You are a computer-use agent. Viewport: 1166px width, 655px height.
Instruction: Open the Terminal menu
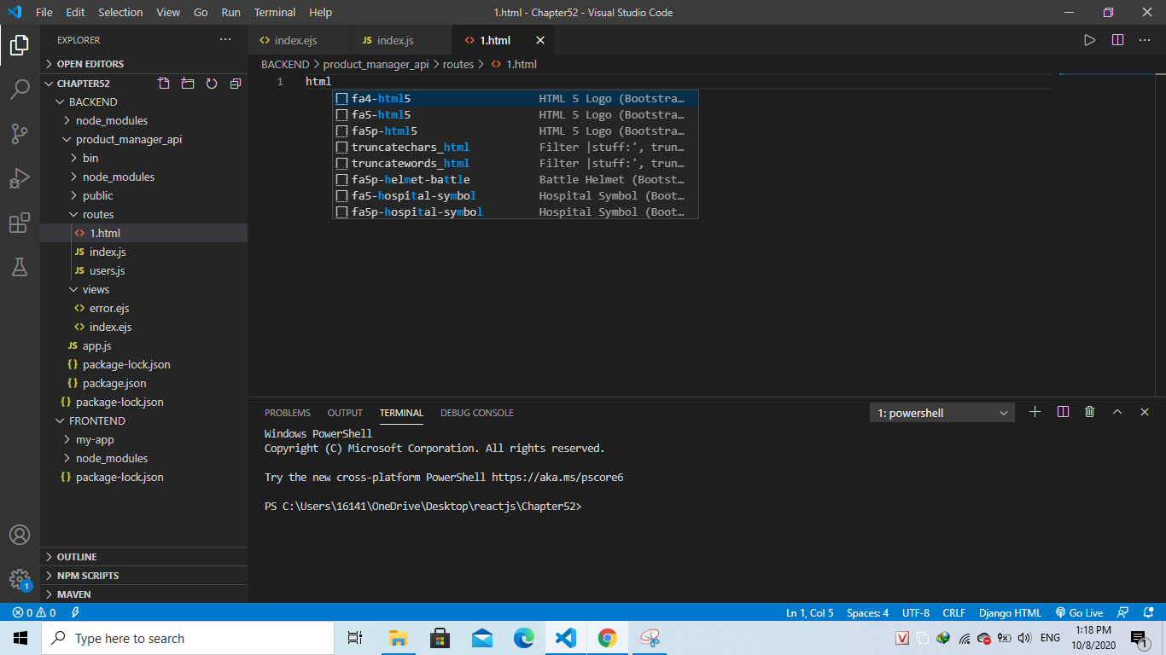point(275,12)
